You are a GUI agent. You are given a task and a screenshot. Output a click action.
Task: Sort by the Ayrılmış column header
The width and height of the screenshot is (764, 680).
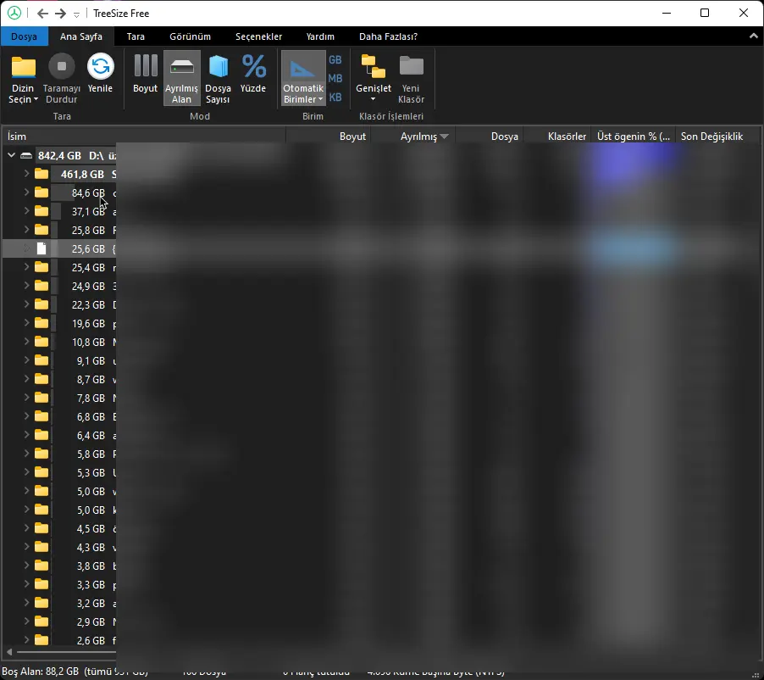pyautogui.click(x=413, y=137)
